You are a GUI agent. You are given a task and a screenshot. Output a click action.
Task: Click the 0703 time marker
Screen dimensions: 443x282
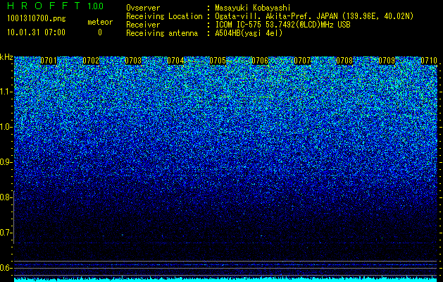point(133,61)
